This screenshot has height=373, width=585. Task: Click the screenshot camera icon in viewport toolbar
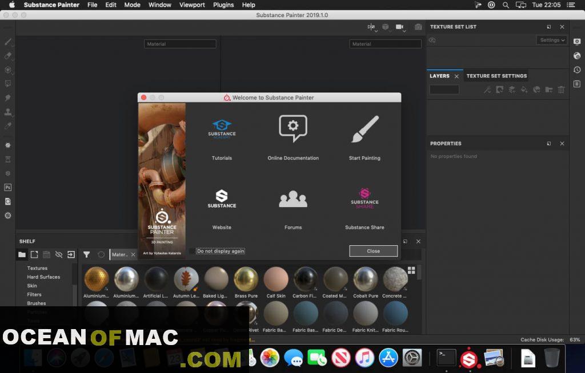click(418, 27)
